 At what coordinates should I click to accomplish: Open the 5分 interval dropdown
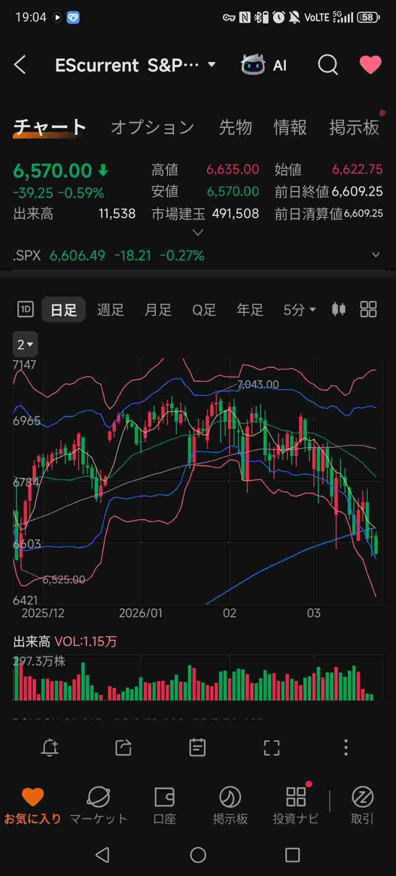point(299,310)
